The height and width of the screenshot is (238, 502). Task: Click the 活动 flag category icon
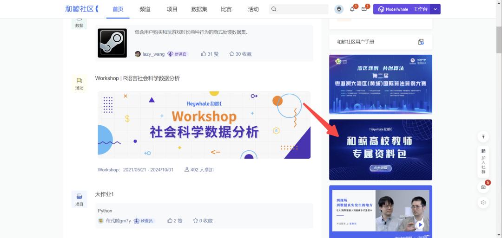pyautogui.click(x=79, y=84)
